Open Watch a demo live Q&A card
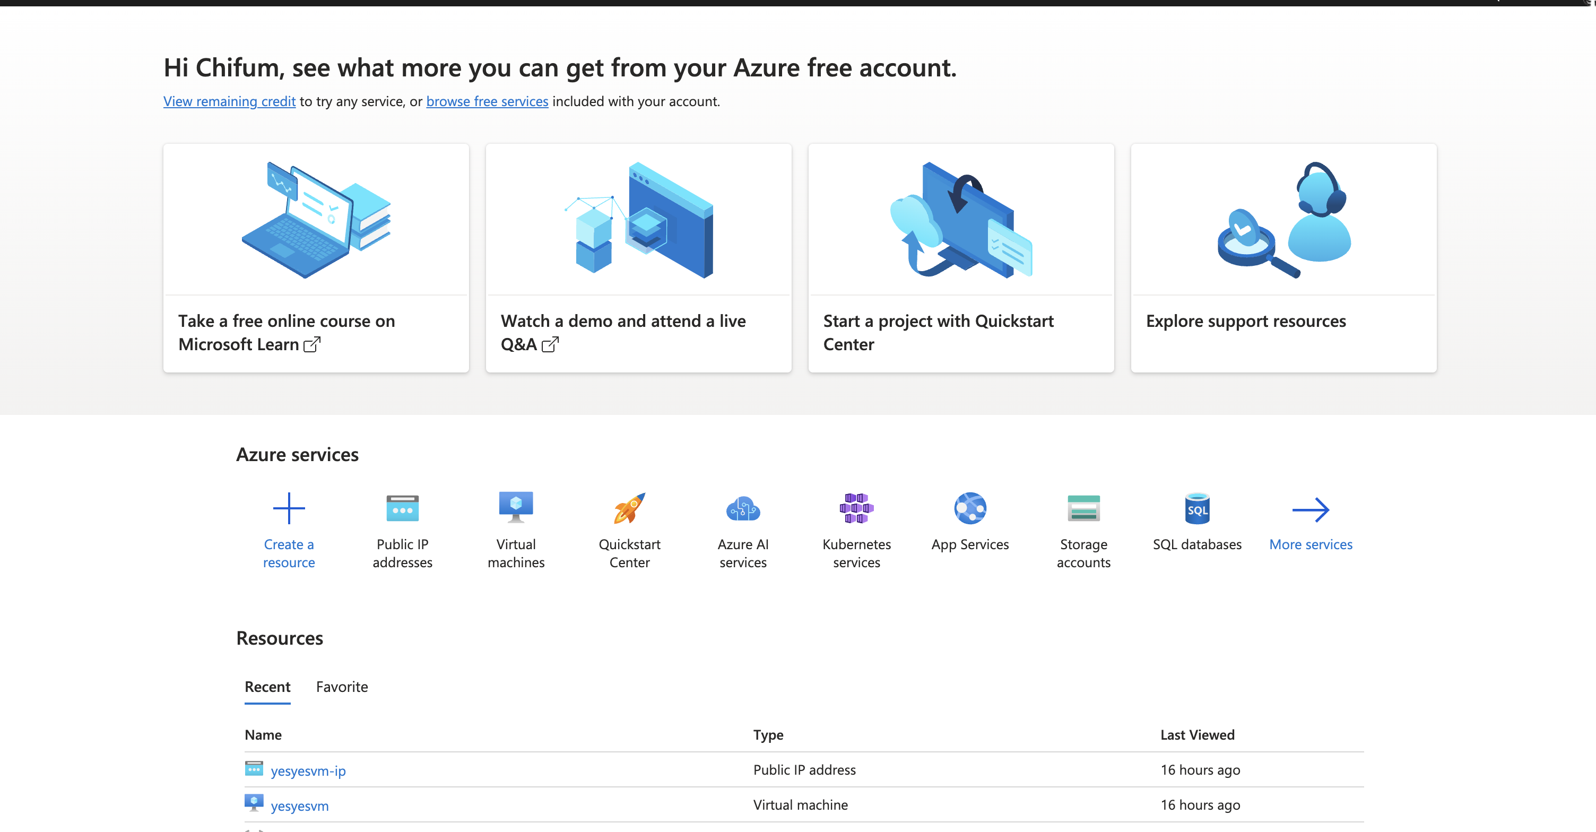Viewport: 1596px width, 832px height. [638, 258]
